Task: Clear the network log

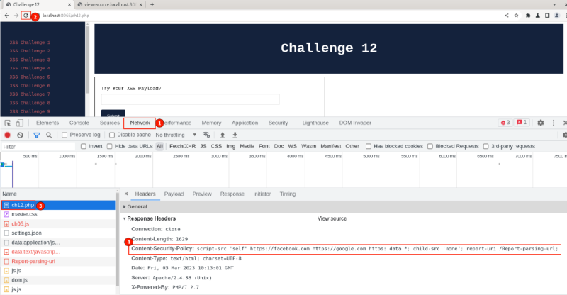Action: tap(21, 135)
